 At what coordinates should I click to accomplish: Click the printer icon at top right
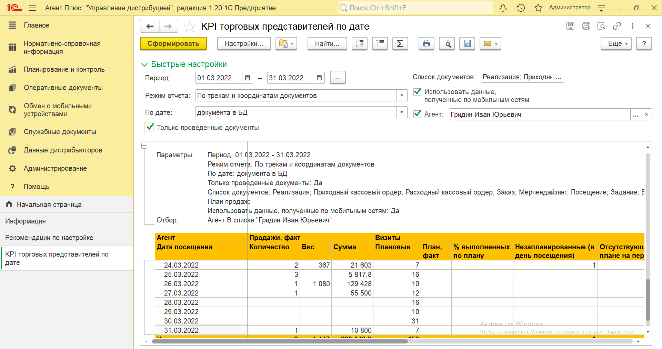[586, 26]
